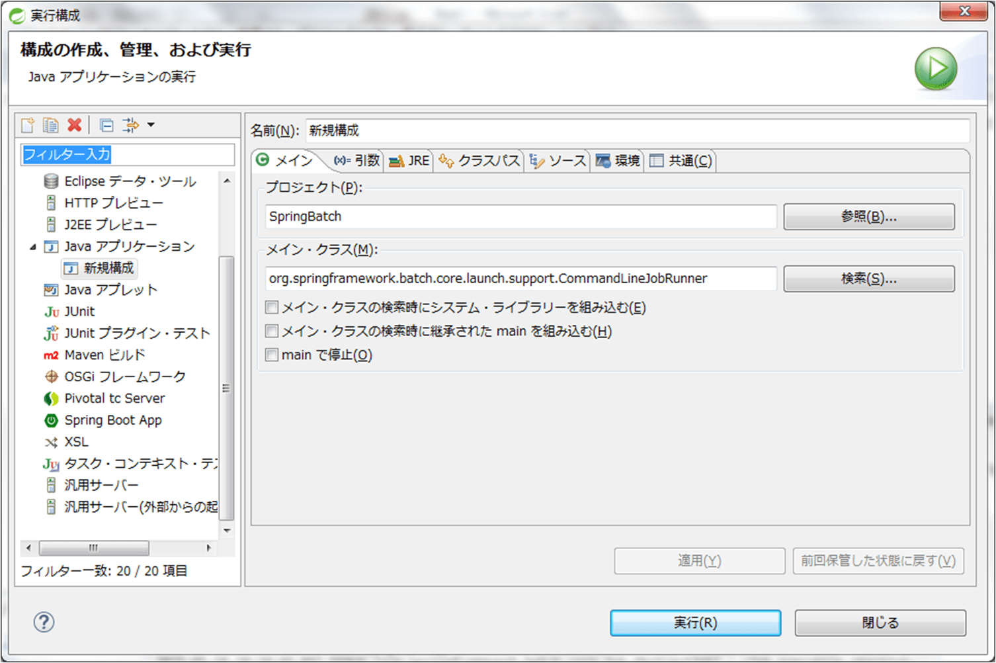Select the タスク・コンテキスト・テスト icon
The image size is (996, 663).
51,464
